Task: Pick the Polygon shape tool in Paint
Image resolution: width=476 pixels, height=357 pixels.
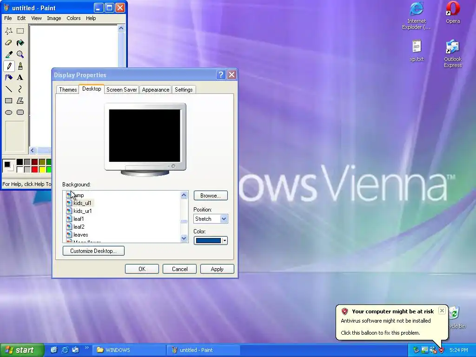Action: coord(20,100)
